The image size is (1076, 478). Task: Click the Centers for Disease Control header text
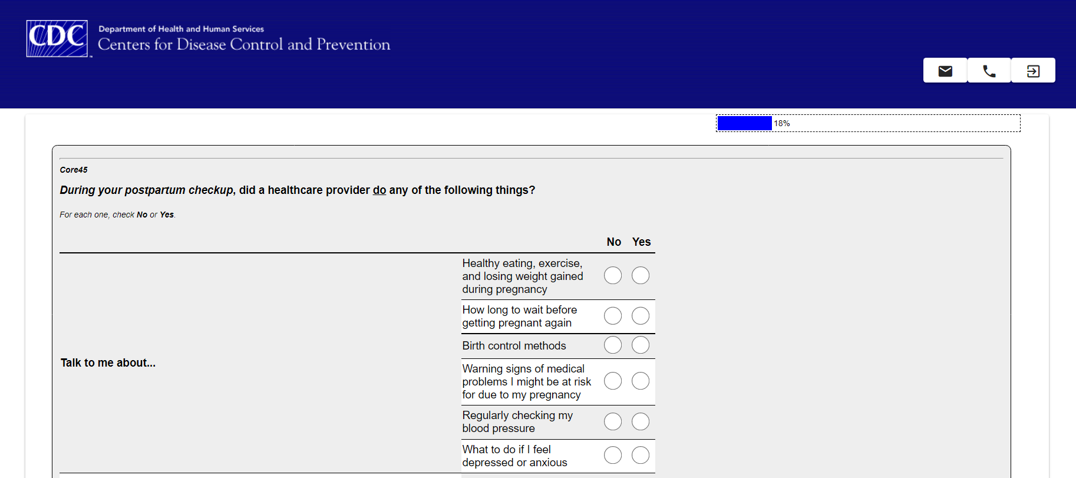point(244,45)
